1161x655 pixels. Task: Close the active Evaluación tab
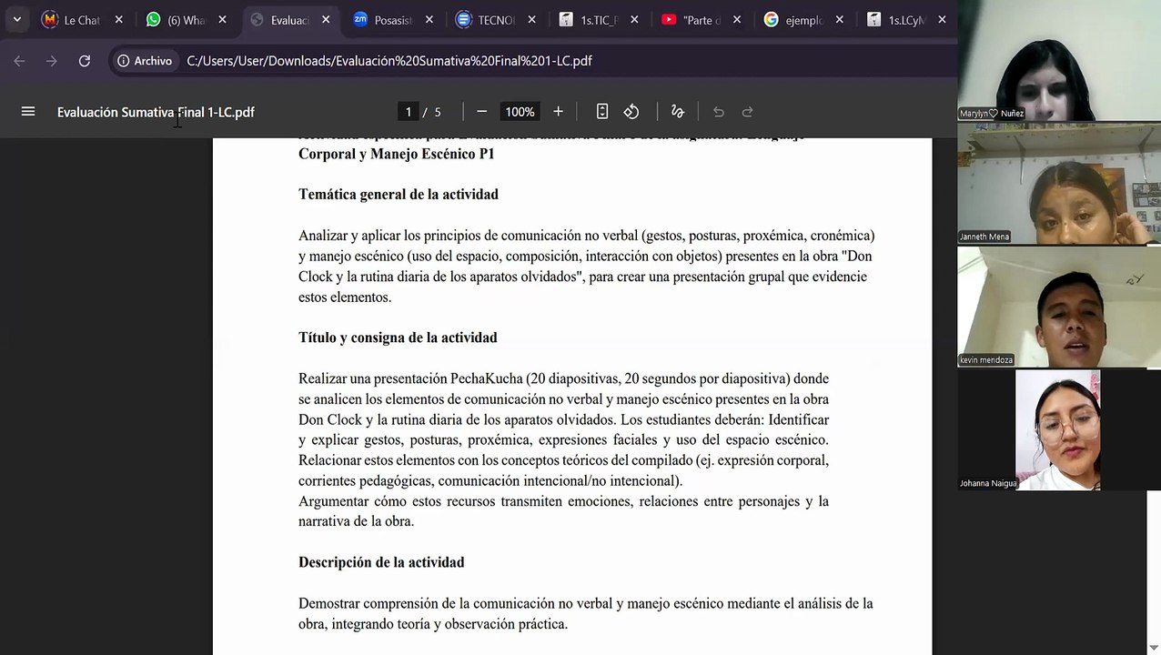326,20
